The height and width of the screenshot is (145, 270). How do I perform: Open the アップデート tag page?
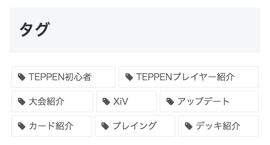[209, 101]
